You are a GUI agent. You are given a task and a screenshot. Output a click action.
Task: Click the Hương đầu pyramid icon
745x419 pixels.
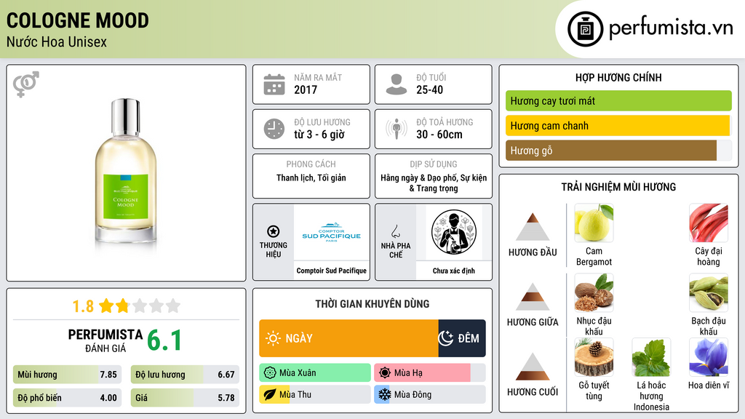click(x=533, y=227)
